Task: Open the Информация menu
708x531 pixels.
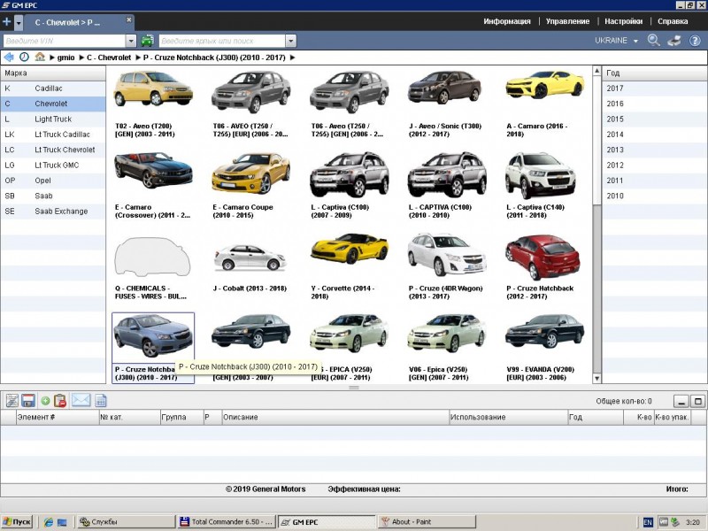Action: 506,21
